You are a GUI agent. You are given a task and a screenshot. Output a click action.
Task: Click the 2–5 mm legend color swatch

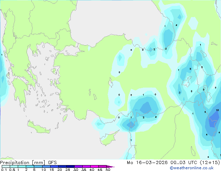30,166
